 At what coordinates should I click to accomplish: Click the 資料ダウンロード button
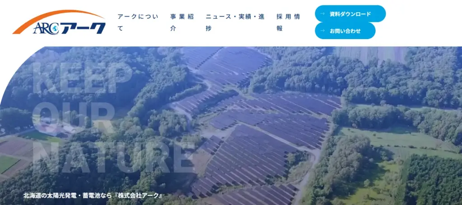(350, 14)
